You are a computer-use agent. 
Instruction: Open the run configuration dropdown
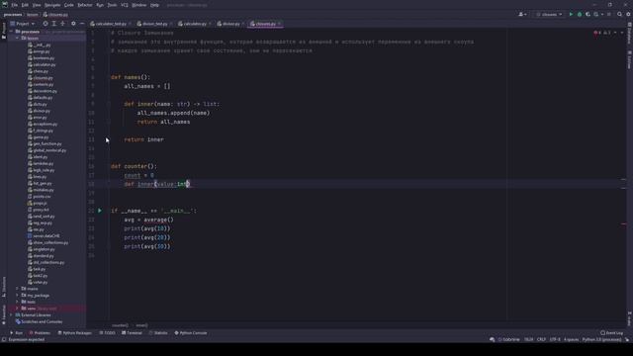click(549, 14)
